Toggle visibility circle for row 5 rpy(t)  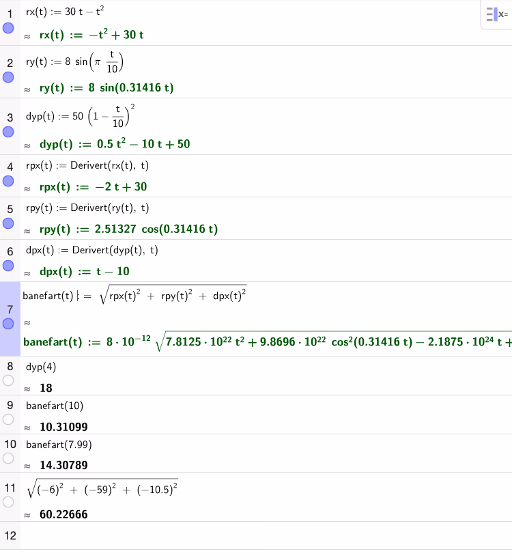tap(8, 223)
